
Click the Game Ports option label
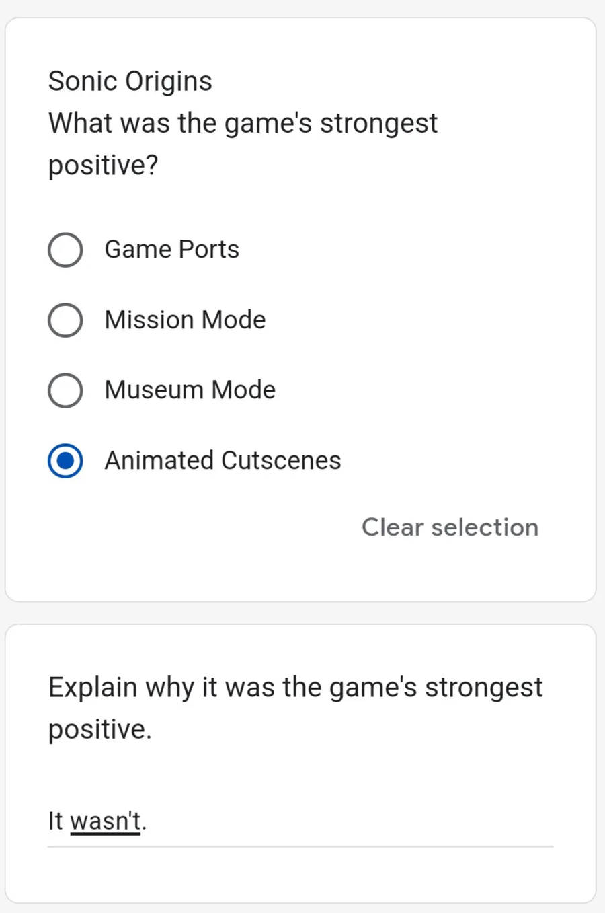coord(172,250)
